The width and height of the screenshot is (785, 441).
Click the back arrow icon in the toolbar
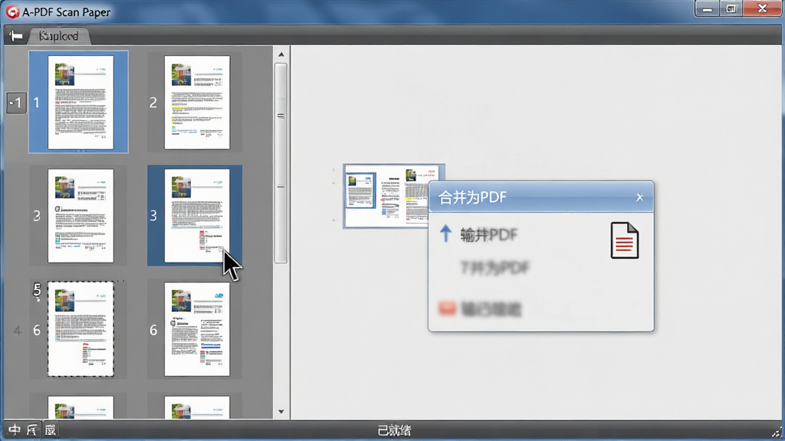click(x=16, y=36)
